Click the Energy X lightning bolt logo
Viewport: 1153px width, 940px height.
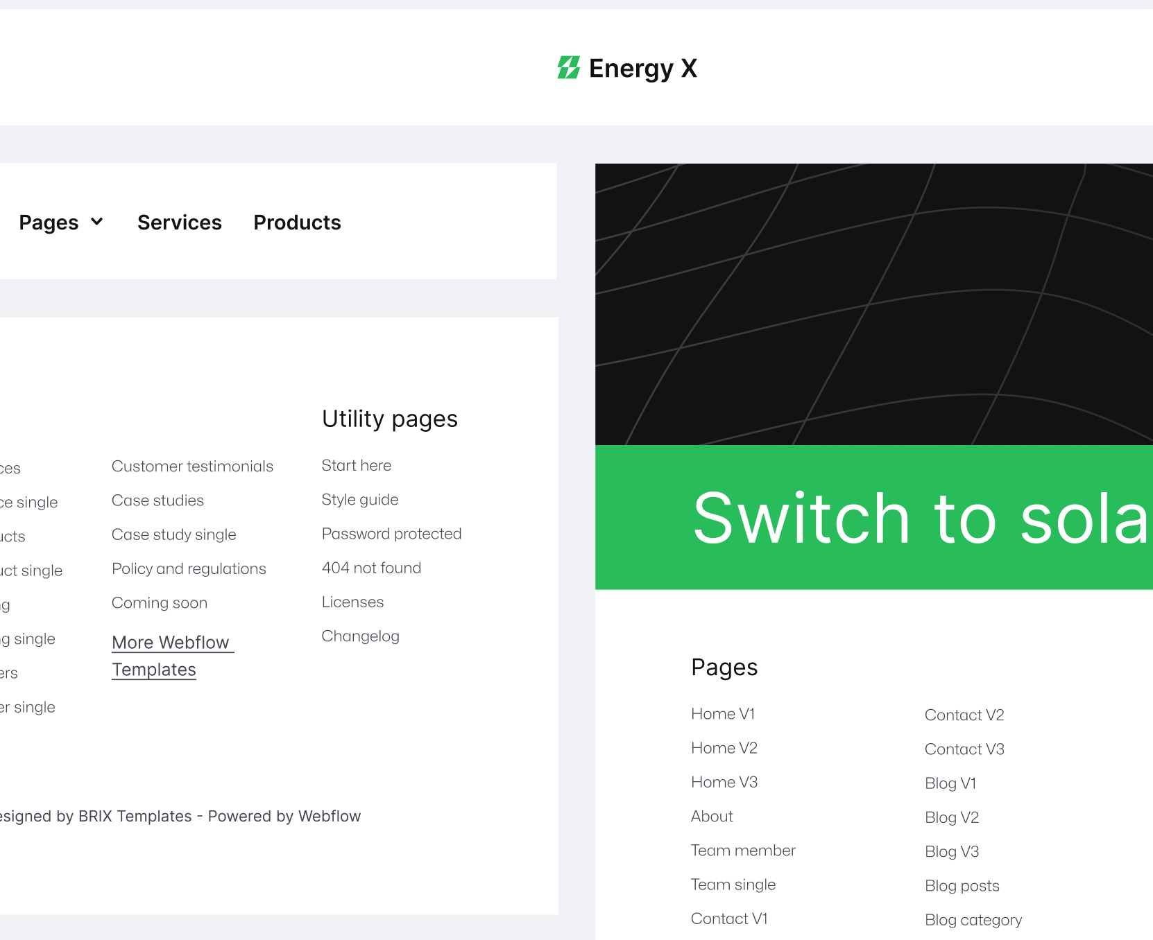[x=568, y=67]
